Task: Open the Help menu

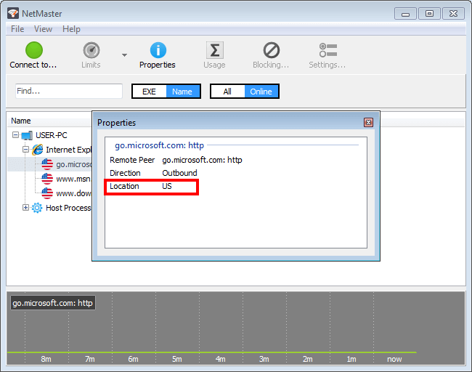Action: pos(71,29)
